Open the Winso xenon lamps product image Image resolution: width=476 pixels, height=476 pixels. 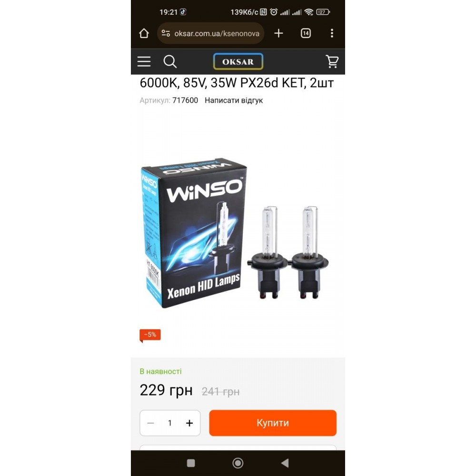click(235, 233)
